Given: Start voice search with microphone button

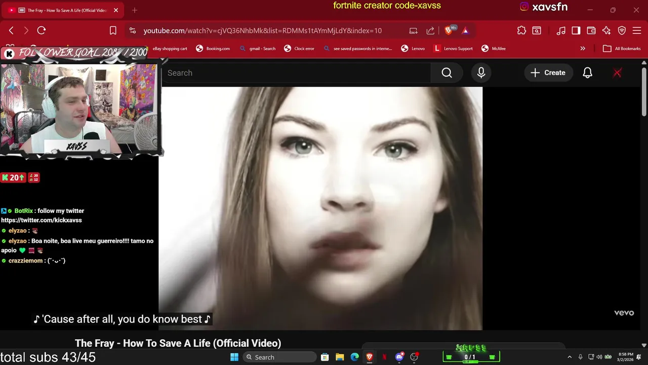Looking at the screenshot, I should (481, 73).
